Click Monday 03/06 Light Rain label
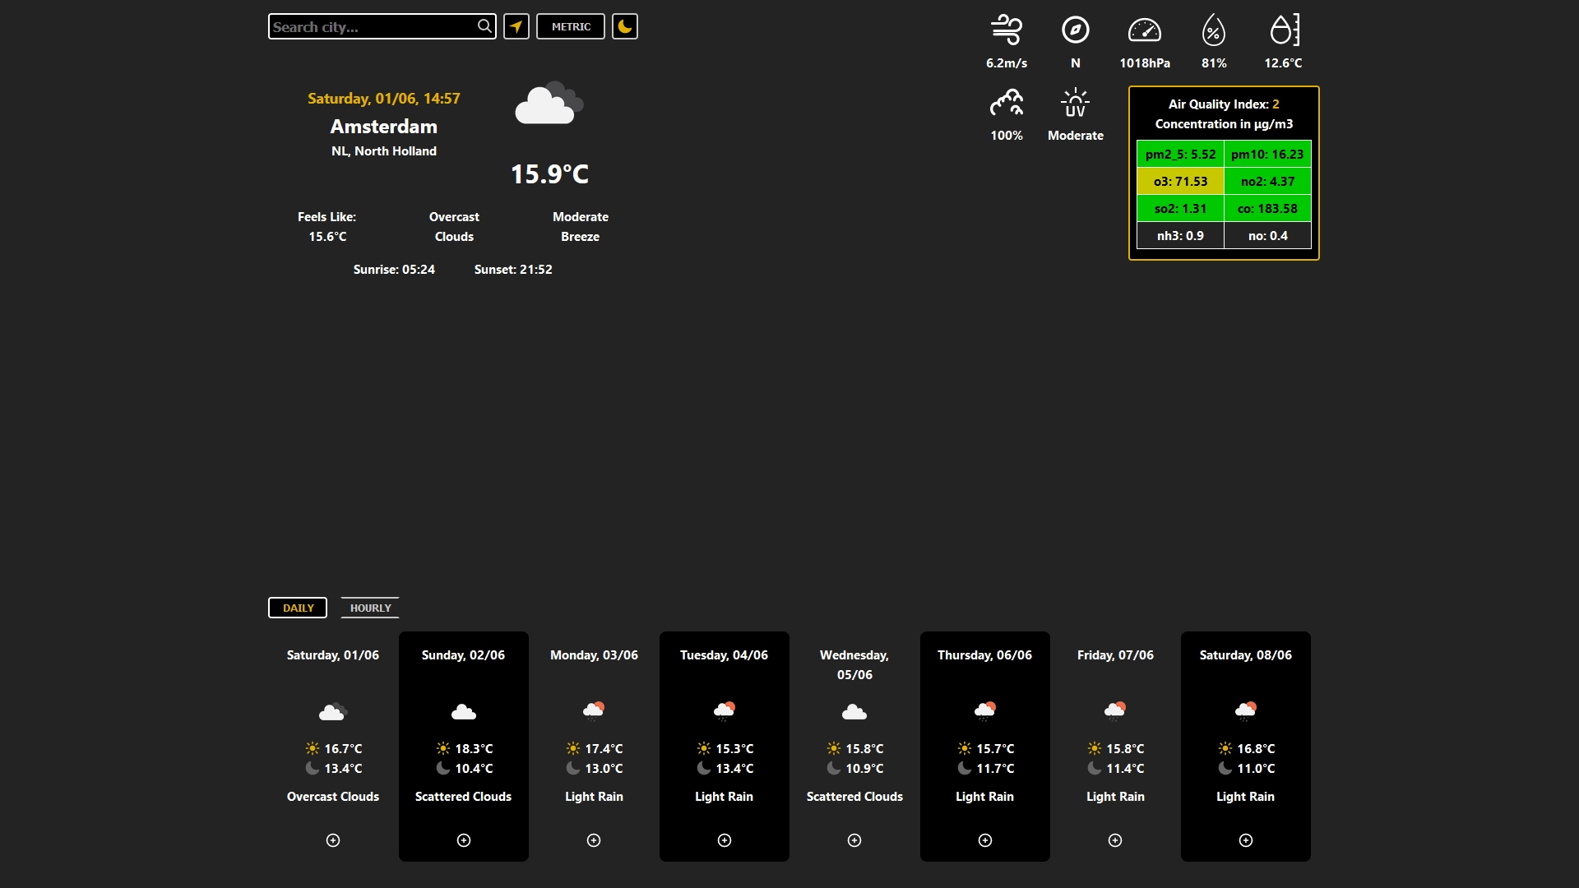 point(594,796)
